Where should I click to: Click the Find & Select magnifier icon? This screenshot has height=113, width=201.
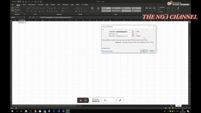pyautogui.click(x=173, y=8)
